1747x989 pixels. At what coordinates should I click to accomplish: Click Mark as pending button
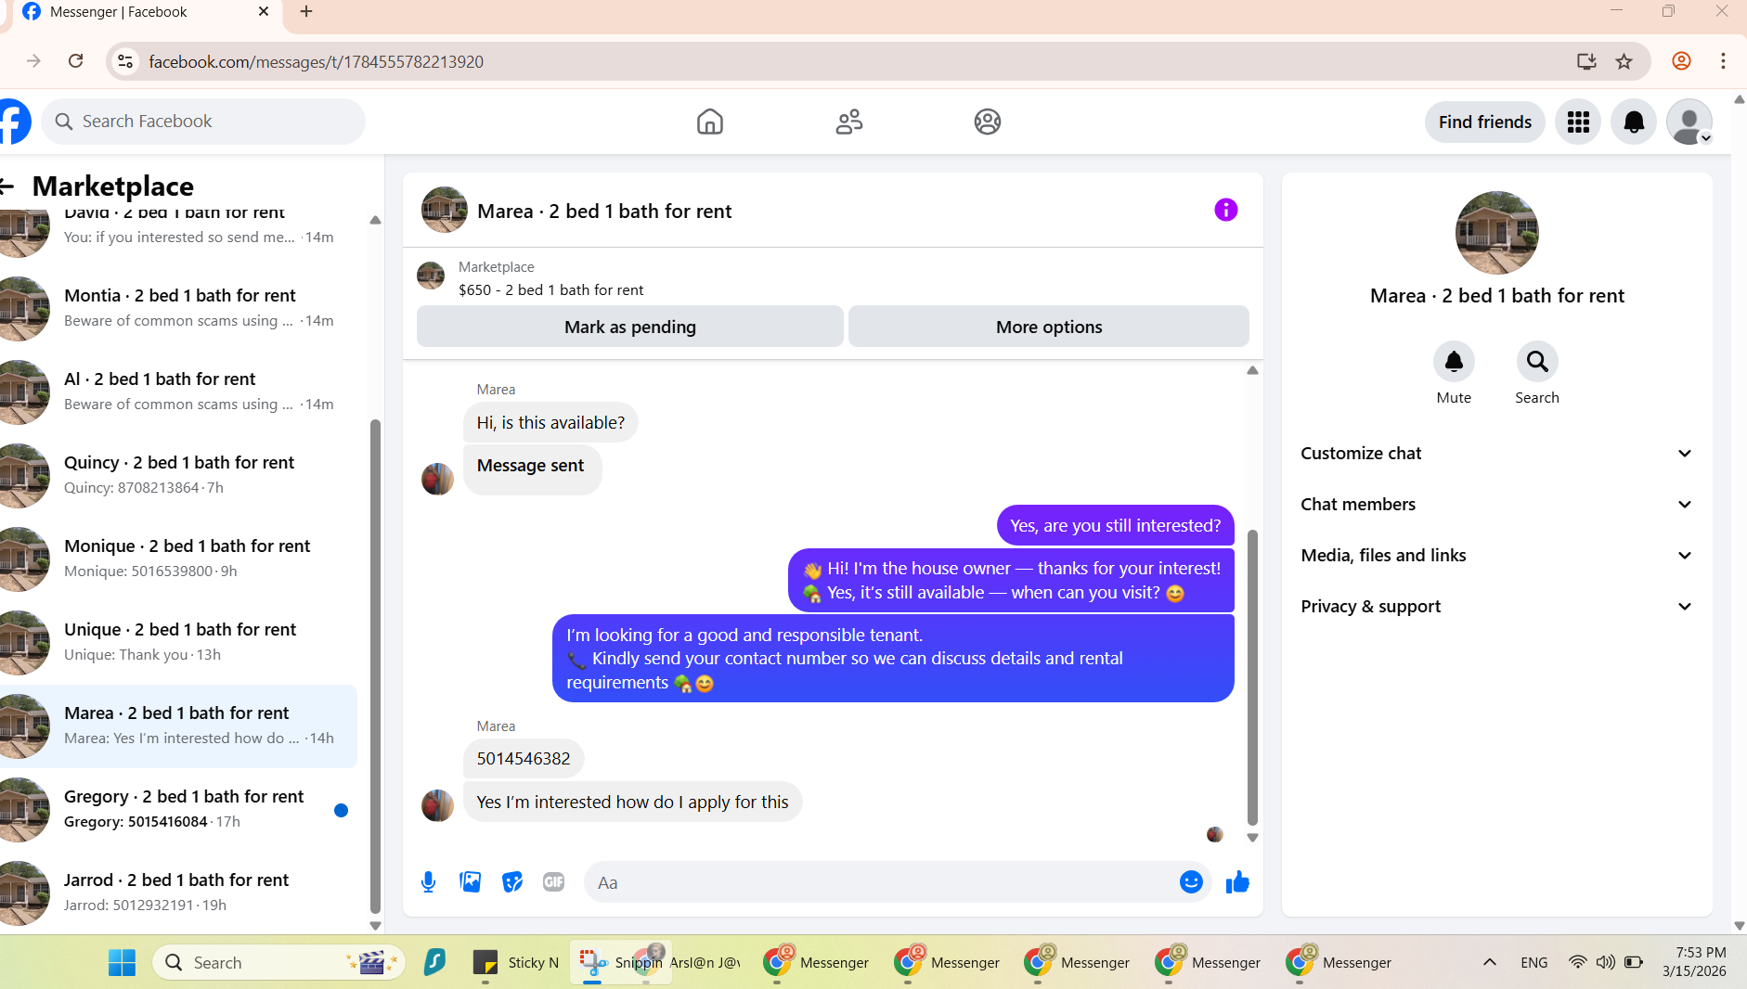pyautogui.click(x=629, y=327)
